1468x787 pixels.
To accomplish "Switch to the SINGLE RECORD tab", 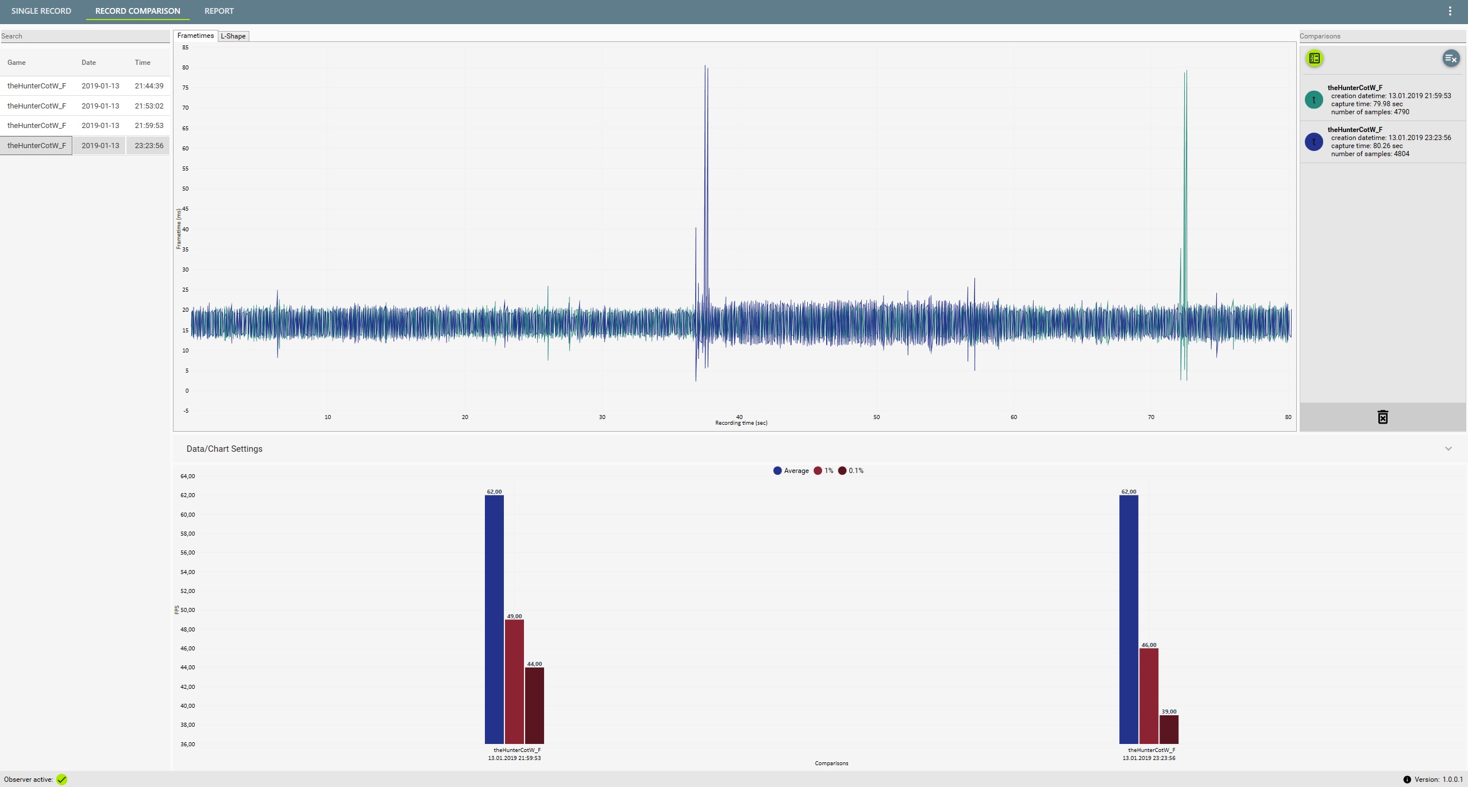I will [x=41, y=11].
